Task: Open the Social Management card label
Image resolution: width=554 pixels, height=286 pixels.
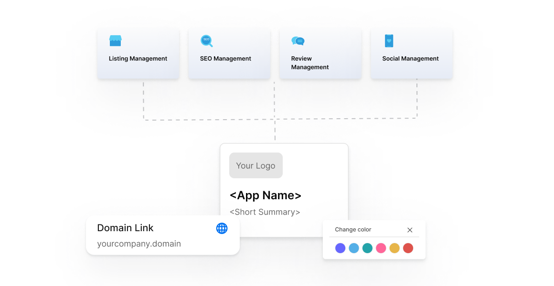Action: (410, 59)
